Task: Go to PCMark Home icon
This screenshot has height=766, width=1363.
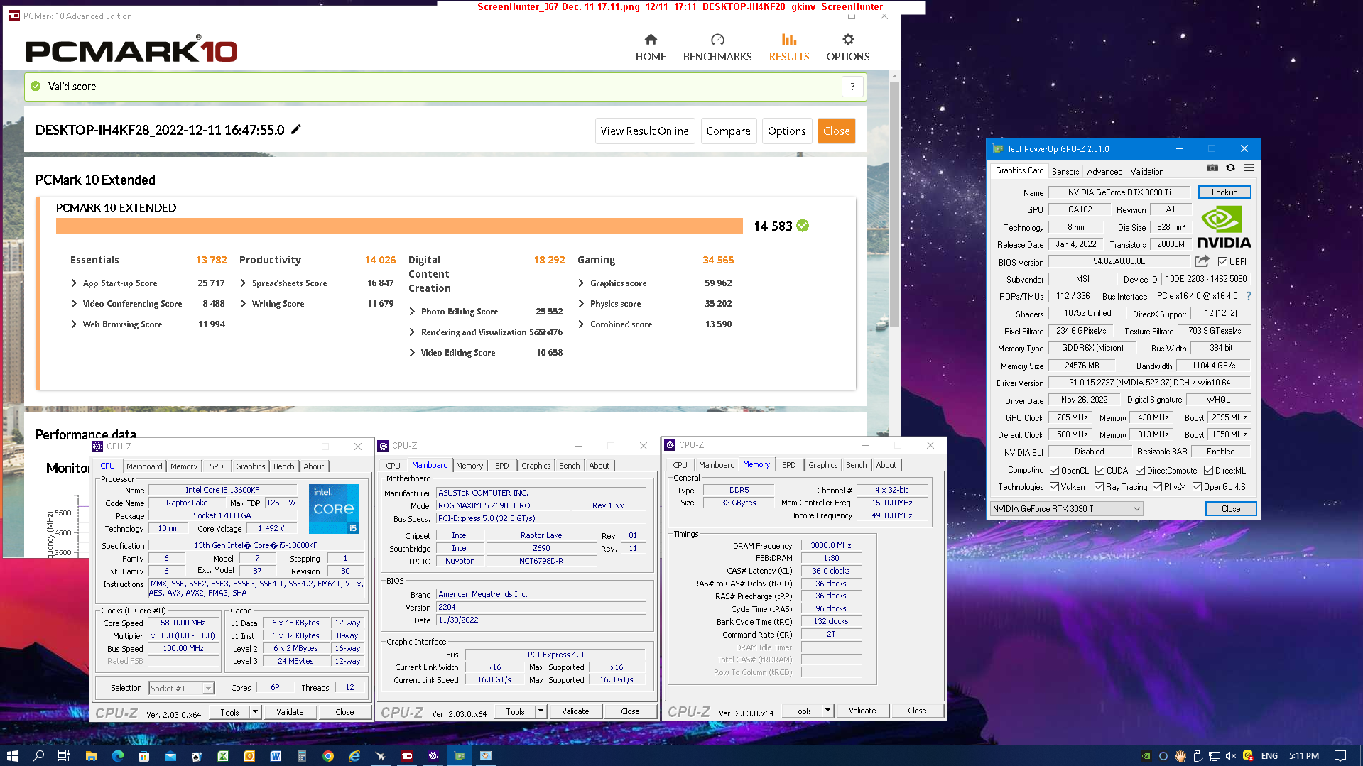Action: 650,40
